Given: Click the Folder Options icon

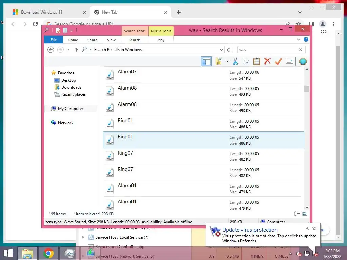Looking at the screenshot, I should click(219, 61).
